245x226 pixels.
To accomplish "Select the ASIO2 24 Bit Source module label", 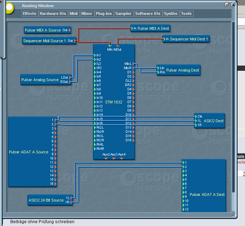I will 46,200.
